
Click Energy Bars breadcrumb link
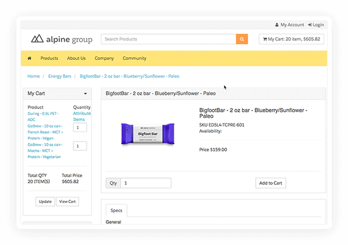coord(59,76)
